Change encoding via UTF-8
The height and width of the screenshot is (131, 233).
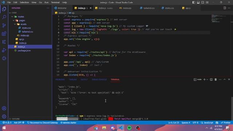(x=195, y=123)
